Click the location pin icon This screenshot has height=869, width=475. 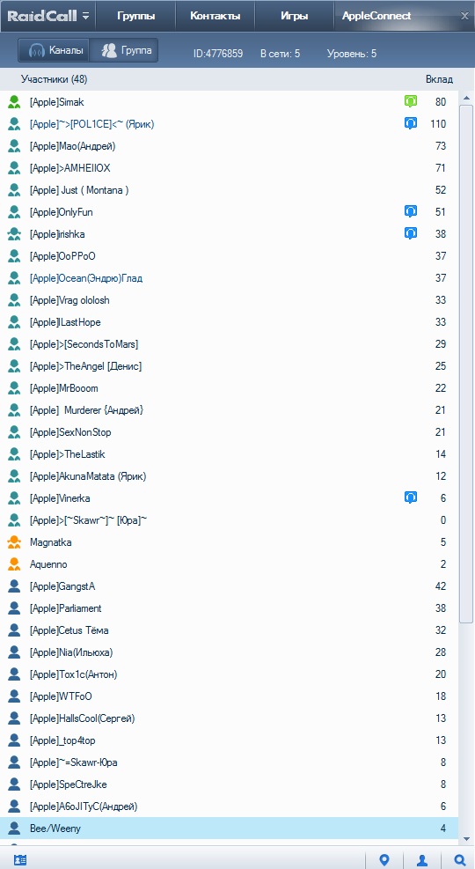[384, 859]
